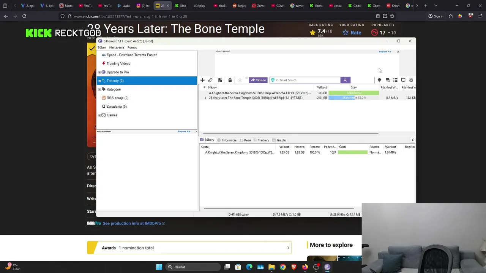486x273 pixels.
Task: Select Upgrade to Pro item
Action: (117, 72)
